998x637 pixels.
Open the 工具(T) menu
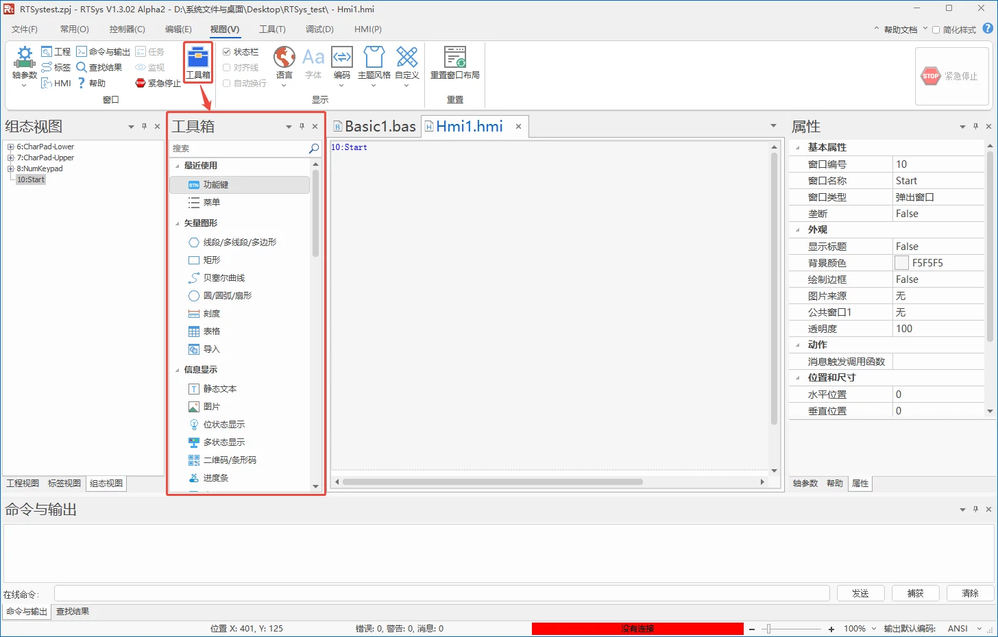coord(272,29)
